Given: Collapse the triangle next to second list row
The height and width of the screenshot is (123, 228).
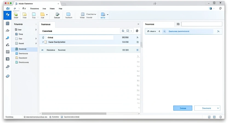Looking at the screenshot, I should tap(43, 42).
